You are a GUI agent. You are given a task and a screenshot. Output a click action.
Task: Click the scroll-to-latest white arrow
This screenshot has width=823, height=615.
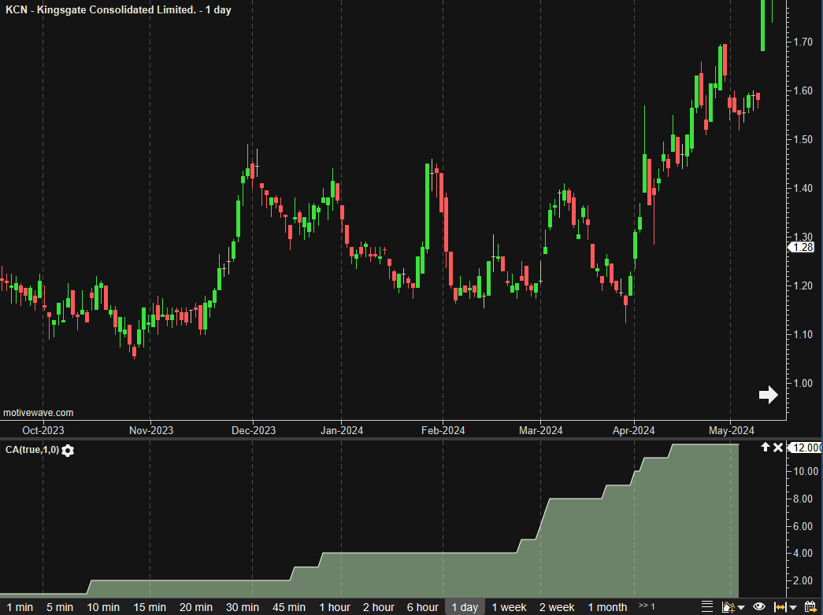coord(768,395)
